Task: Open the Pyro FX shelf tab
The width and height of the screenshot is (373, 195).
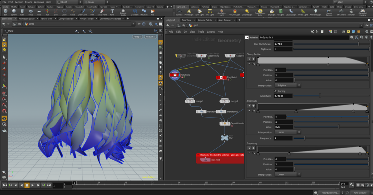Action: coord(316,7)
